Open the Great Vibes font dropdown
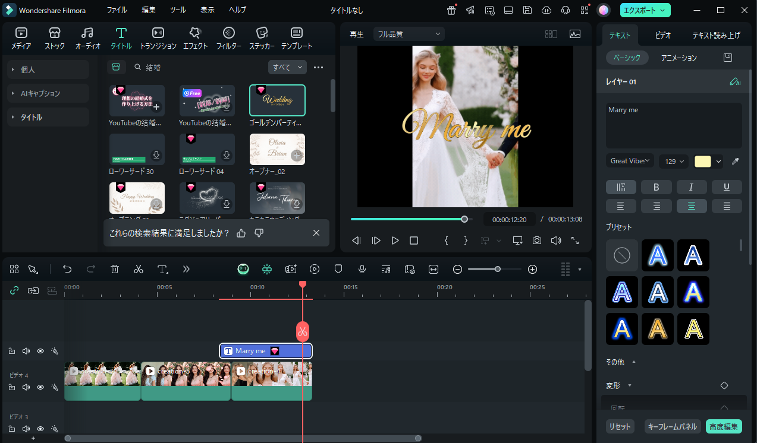757x443 pixels. coord(630,161)
